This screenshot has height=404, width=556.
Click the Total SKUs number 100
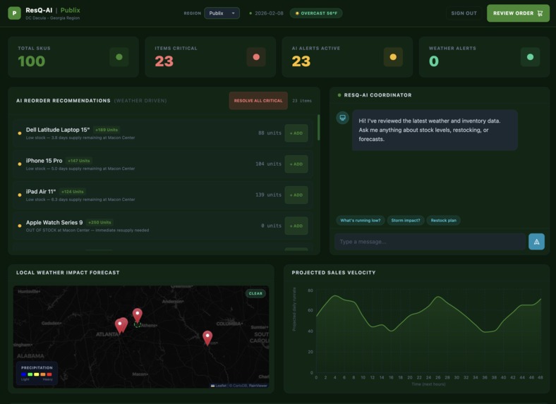32,61
